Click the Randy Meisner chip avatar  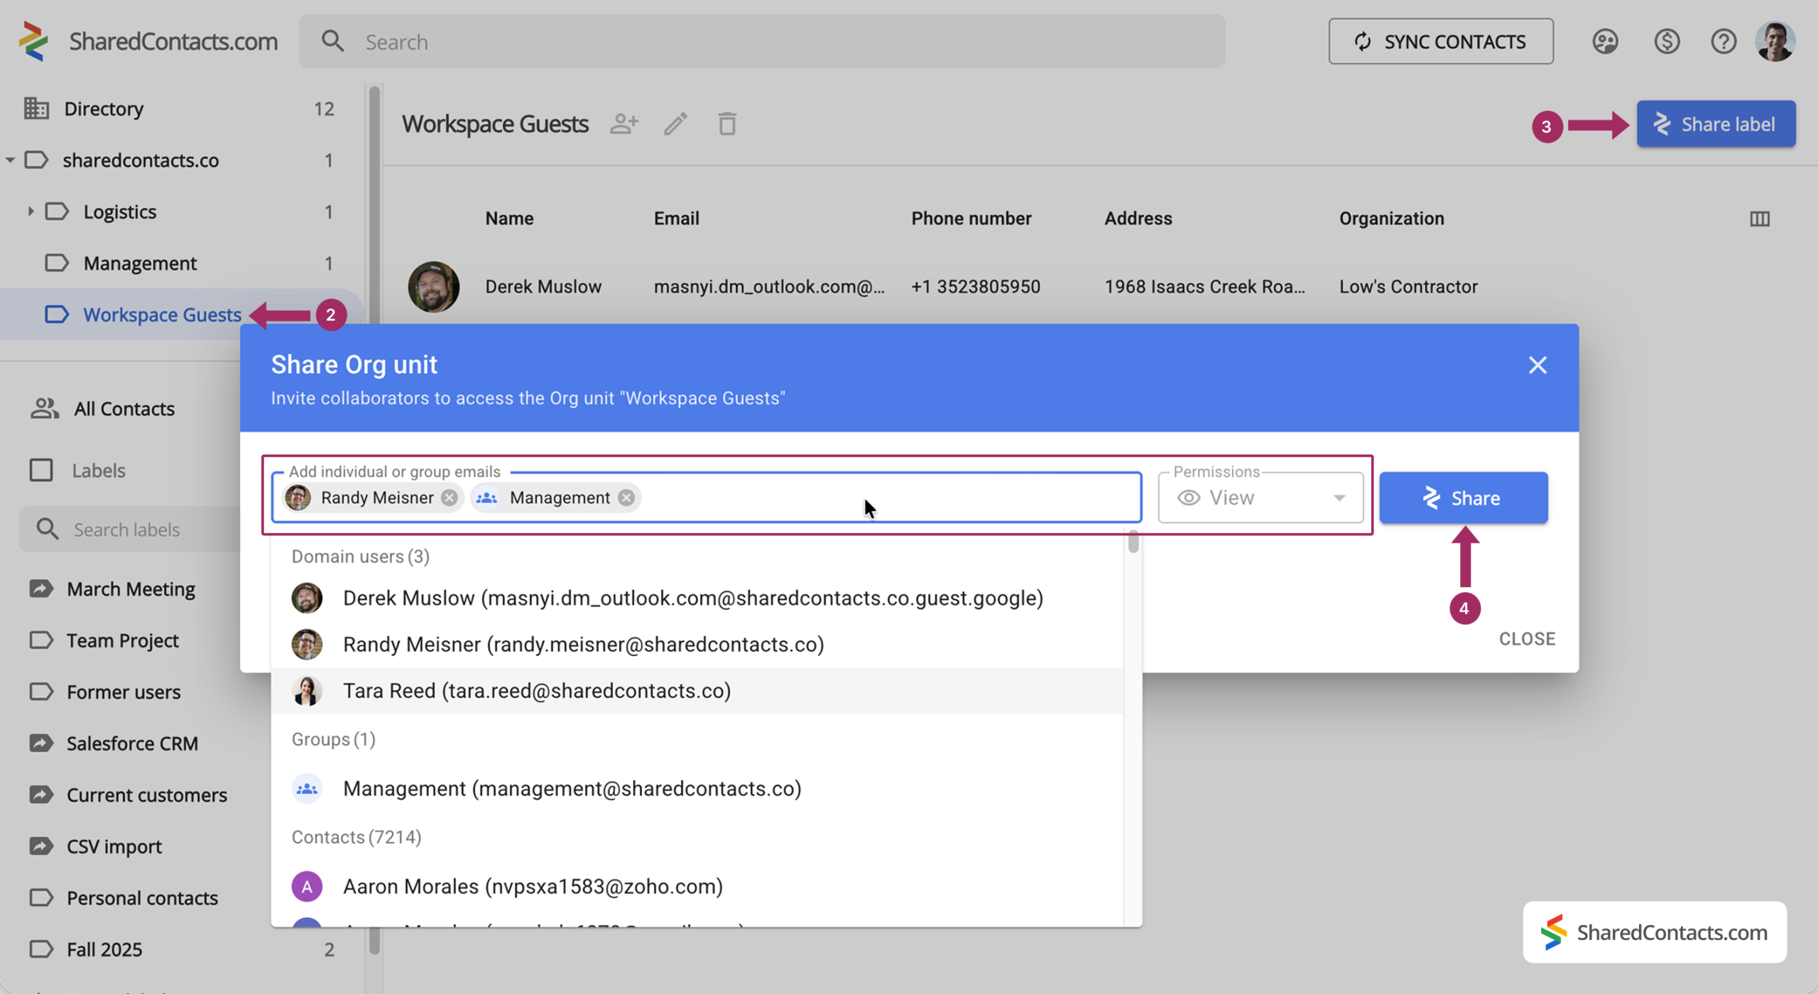(298, 498)
